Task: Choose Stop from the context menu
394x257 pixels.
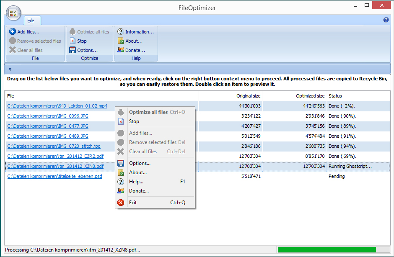Action: (x=155, y=121)
